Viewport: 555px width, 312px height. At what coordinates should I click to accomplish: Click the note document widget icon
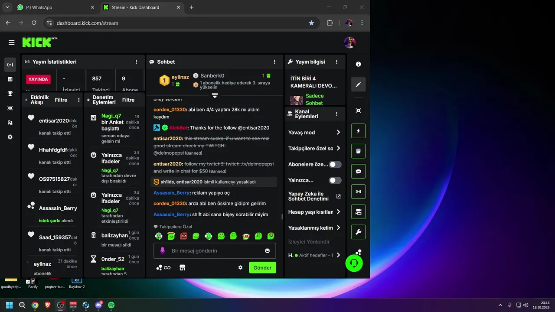[359, 151]
